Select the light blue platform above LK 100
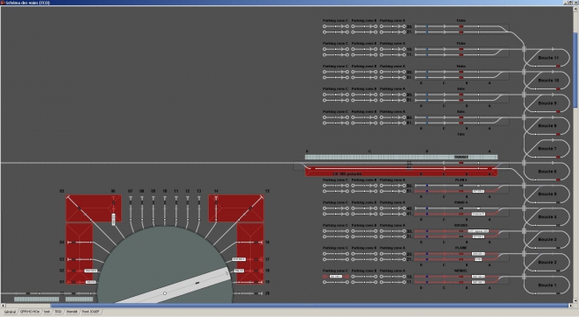The height and width of the screenshot is (317, 579). click(x=402, y=157)
